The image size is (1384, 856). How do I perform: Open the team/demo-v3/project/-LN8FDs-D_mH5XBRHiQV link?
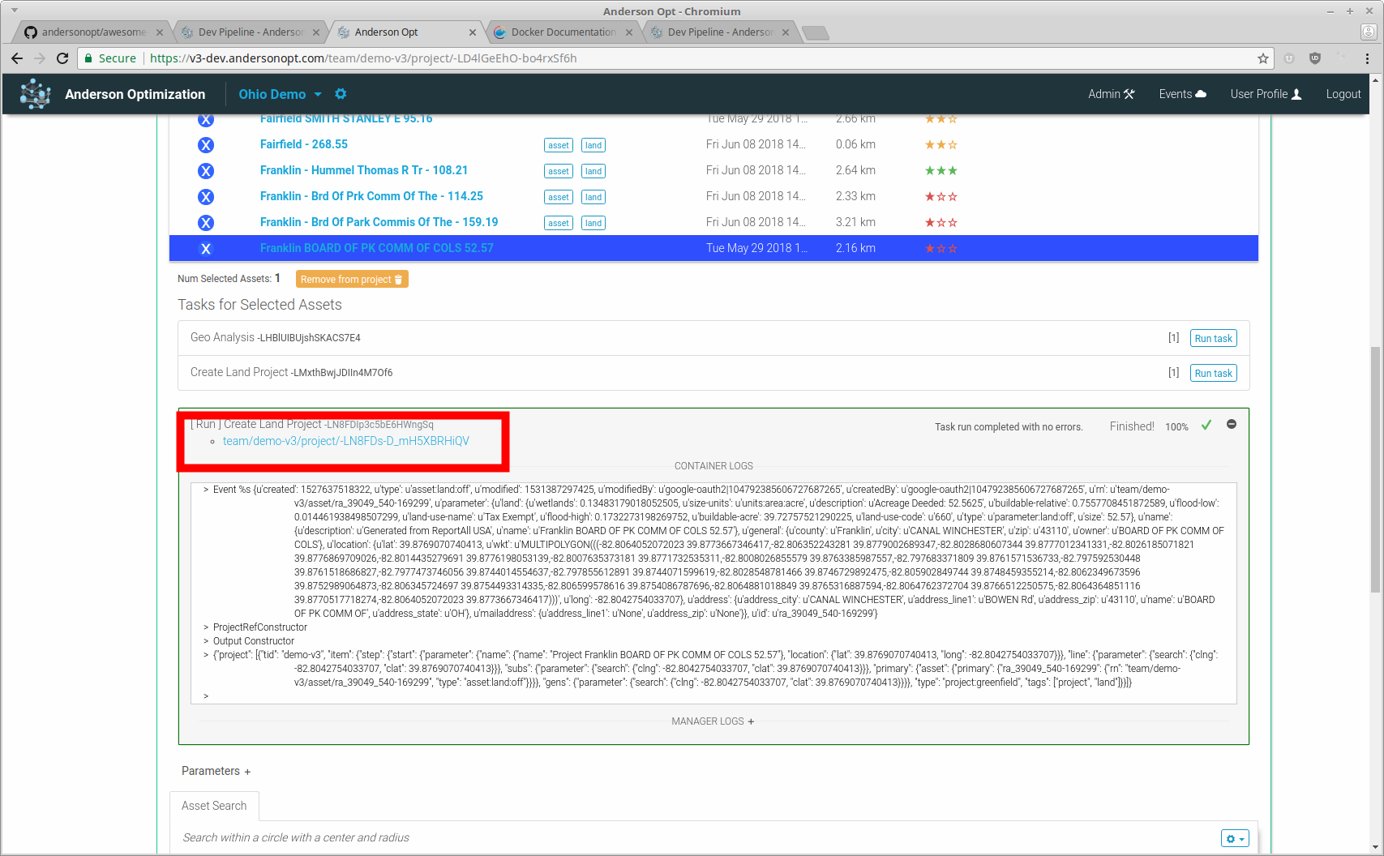tap(346, 441)
